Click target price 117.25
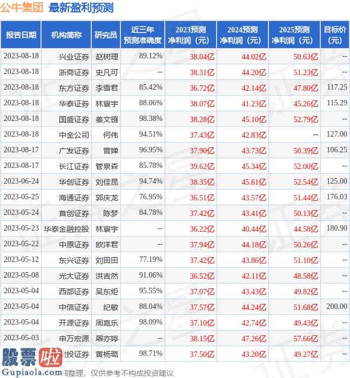This screenshot has height=378, width=350. click(337, 87)
